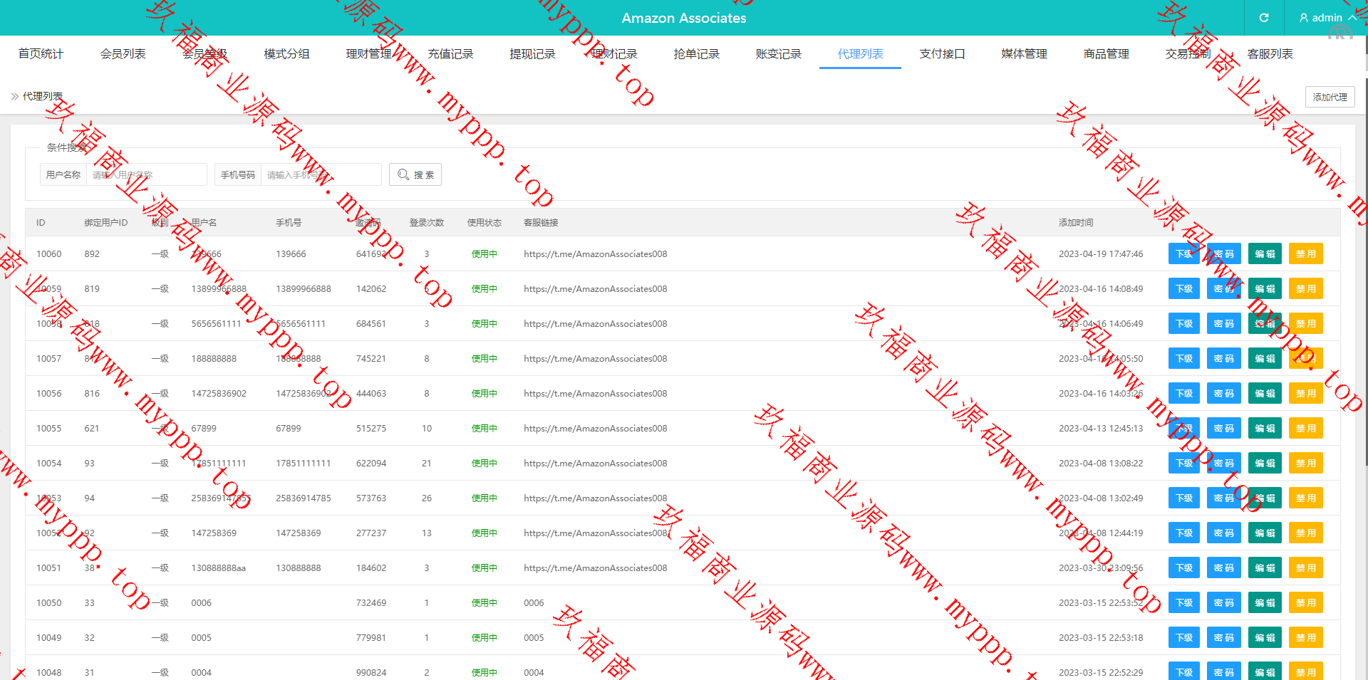Open customer service link for ID 10055

click(595, 429)
